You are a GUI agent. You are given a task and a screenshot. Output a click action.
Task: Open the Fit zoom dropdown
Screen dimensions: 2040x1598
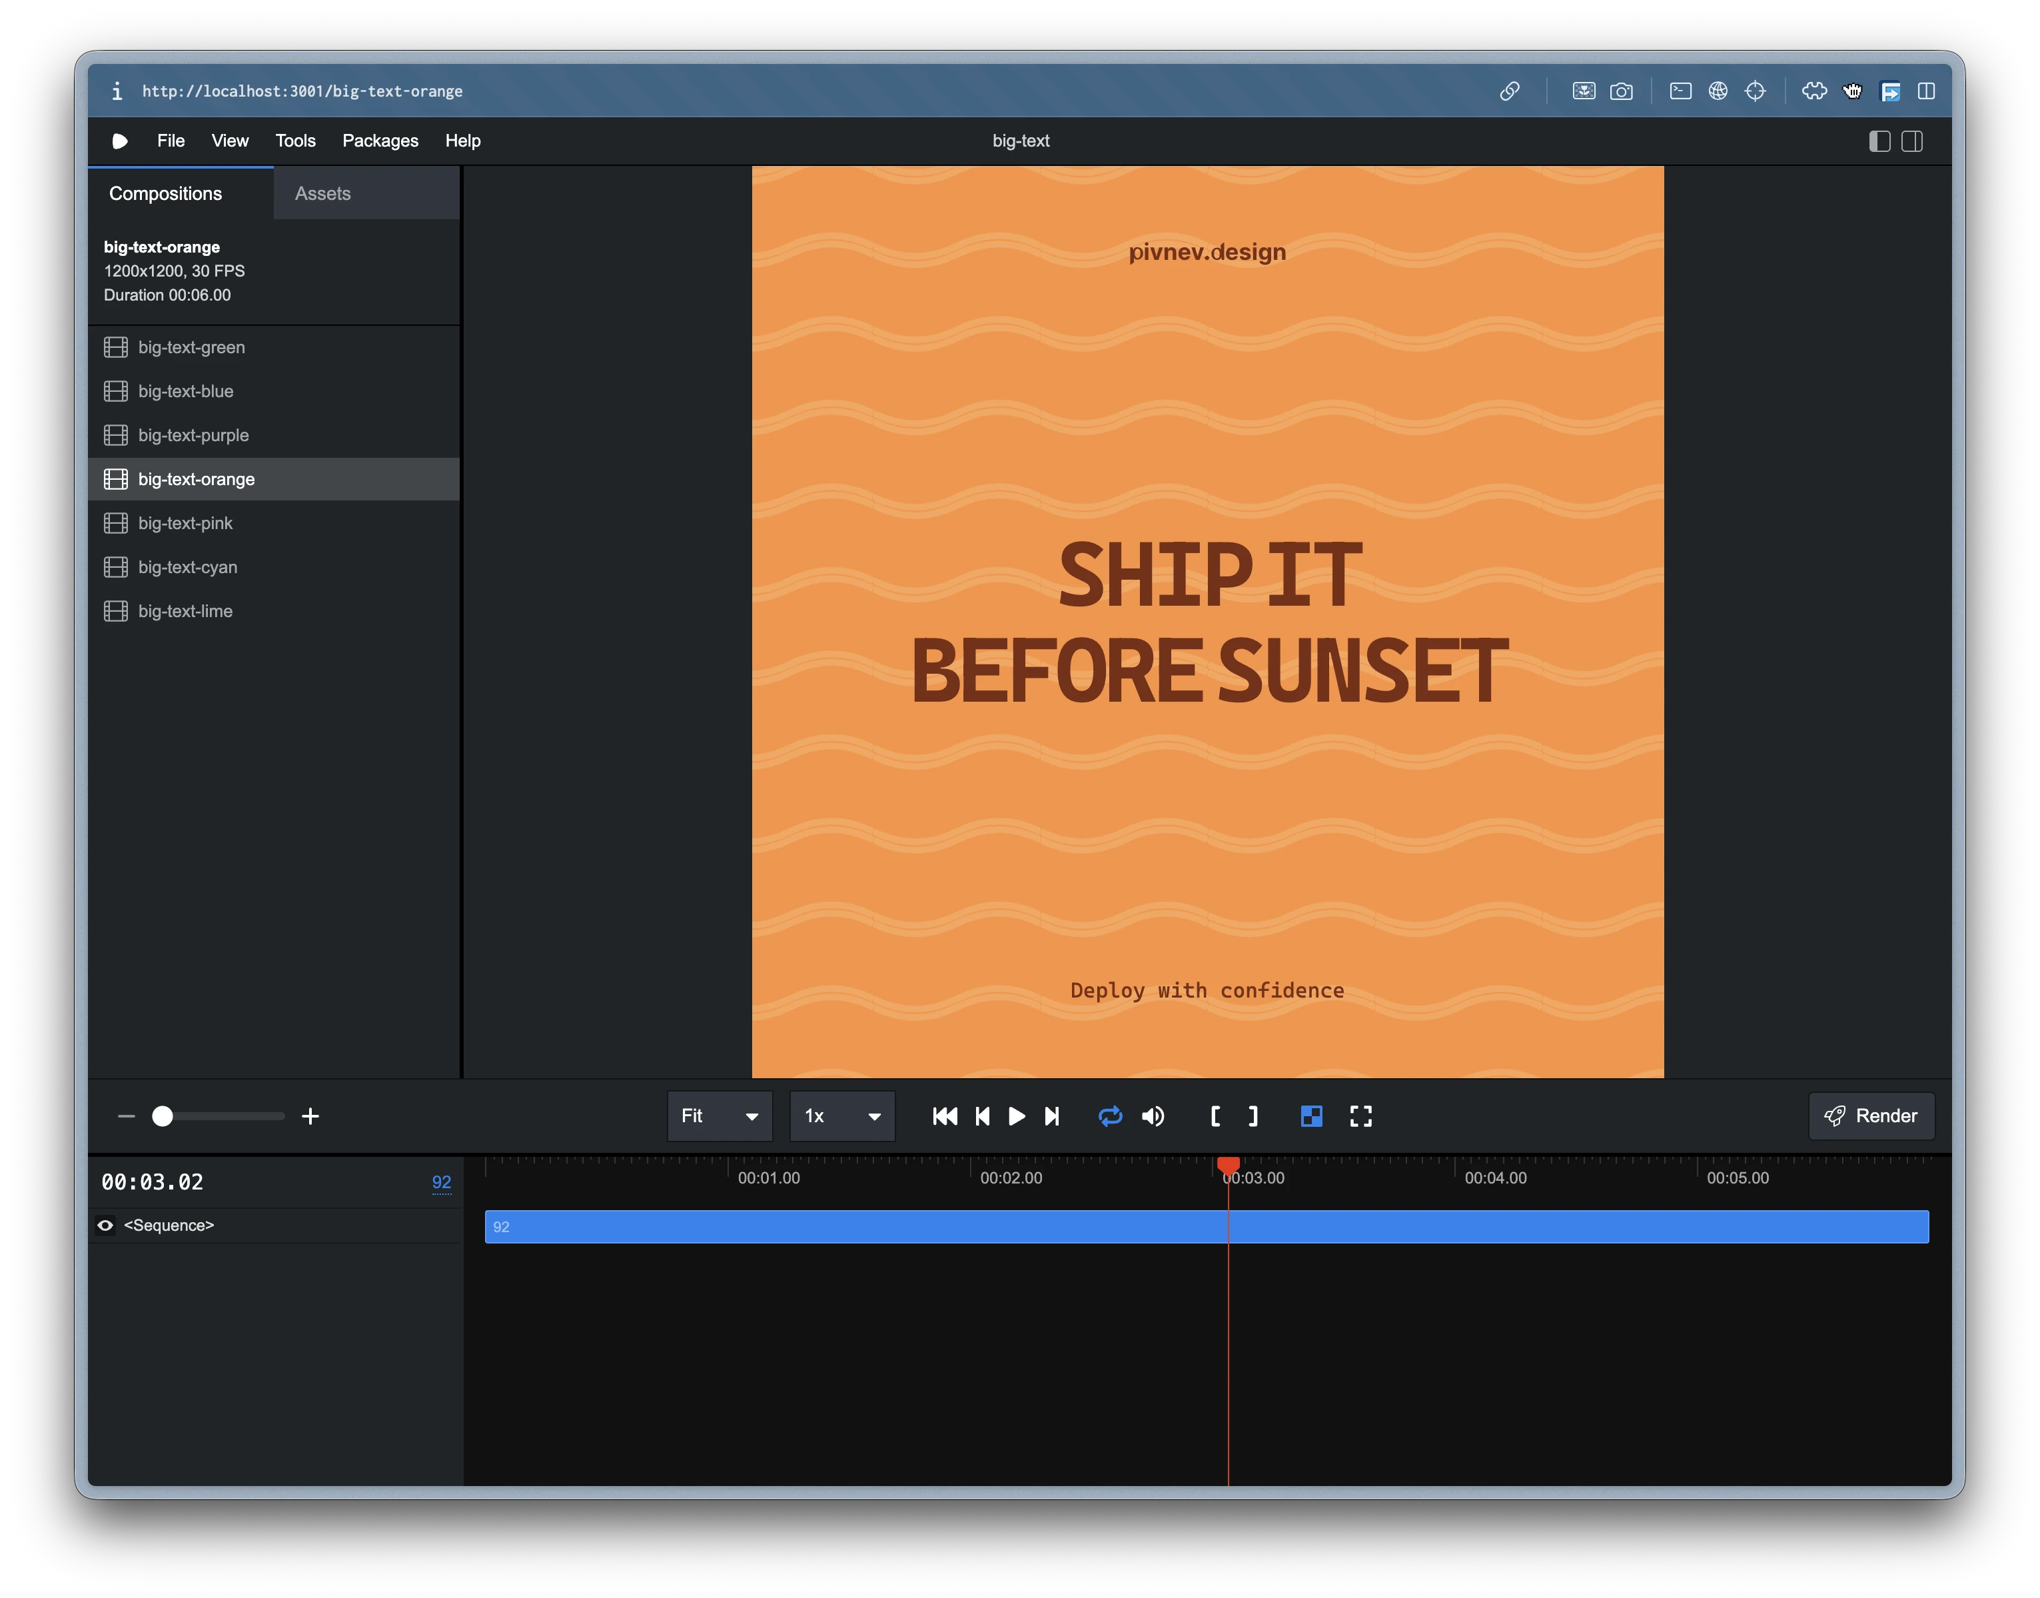(718, 1116)
